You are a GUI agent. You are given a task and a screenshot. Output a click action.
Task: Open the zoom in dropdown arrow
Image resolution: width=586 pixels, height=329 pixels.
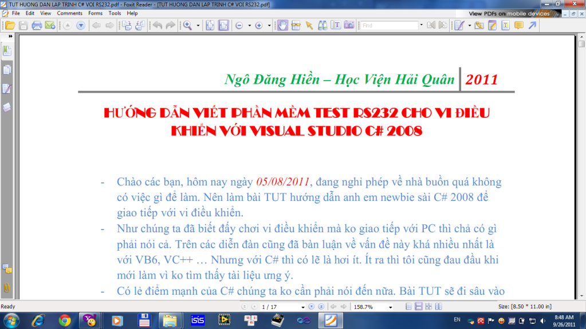tap(269, 25)
